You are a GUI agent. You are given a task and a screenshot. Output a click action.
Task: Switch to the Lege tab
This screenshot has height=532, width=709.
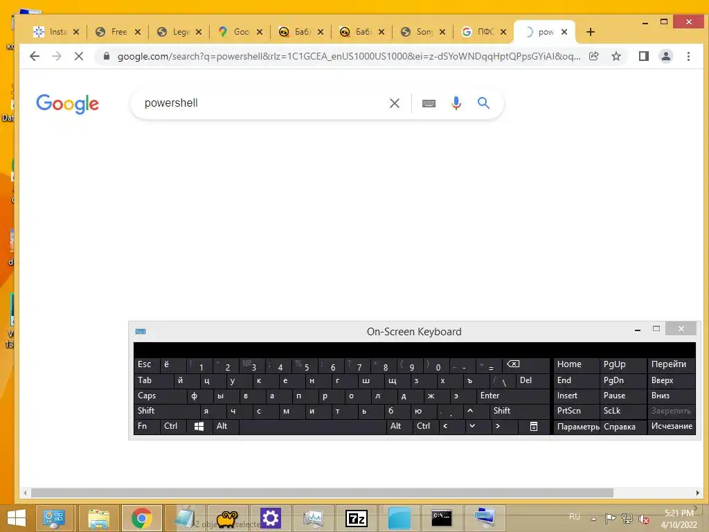click(180, 32)
